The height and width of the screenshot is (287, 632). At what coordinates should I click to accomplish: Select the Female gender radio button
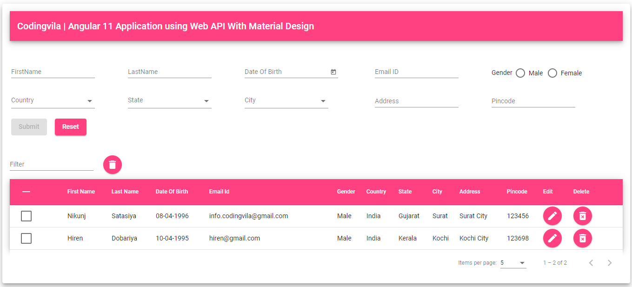[x=552, y=73]
